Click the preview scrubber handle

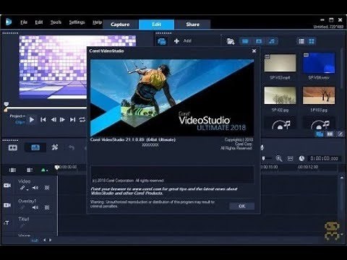pyautogui.click(x=6, y=104)
